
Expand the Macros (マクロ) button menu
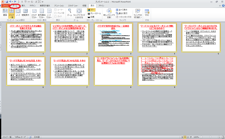(147, 13)
